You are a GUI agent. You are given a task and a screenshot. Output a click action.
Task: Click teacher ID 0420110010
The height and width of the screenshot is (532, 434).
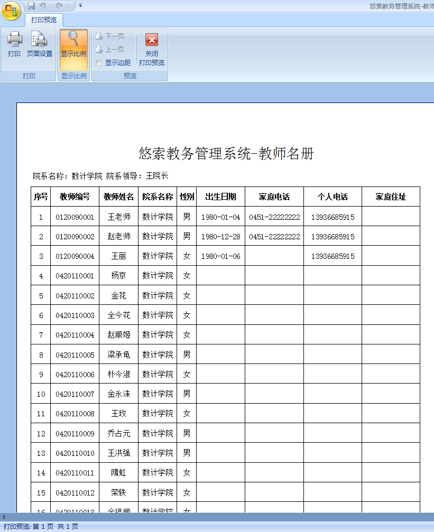coord(75,453)
